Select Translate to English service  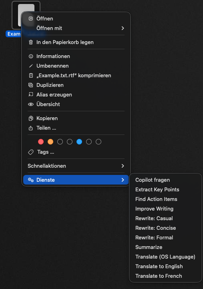click(x=165, y=266)
